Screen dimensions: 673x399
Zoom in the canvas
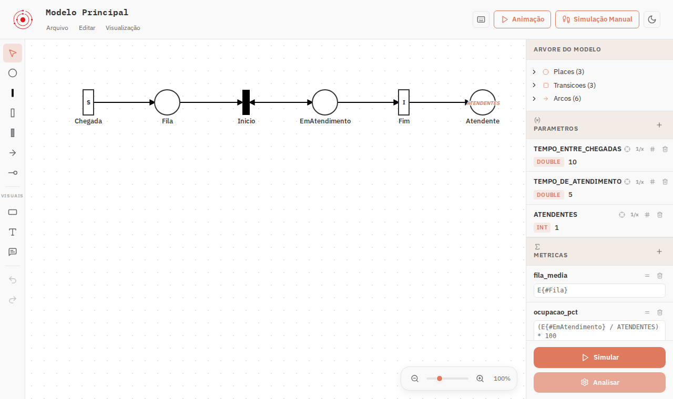pos(480,379)
